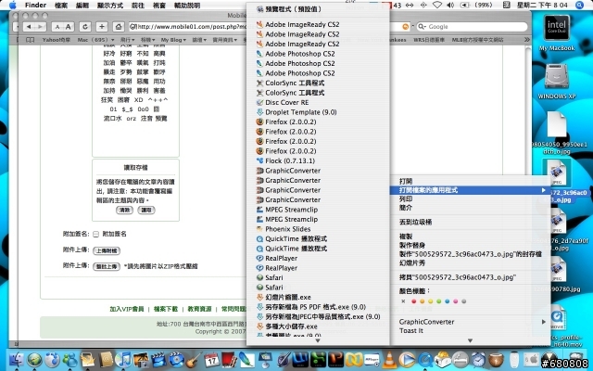This screenshot has height=371, width=593.
Task: Apply the blue color label
Action: [x=447, y=301]
